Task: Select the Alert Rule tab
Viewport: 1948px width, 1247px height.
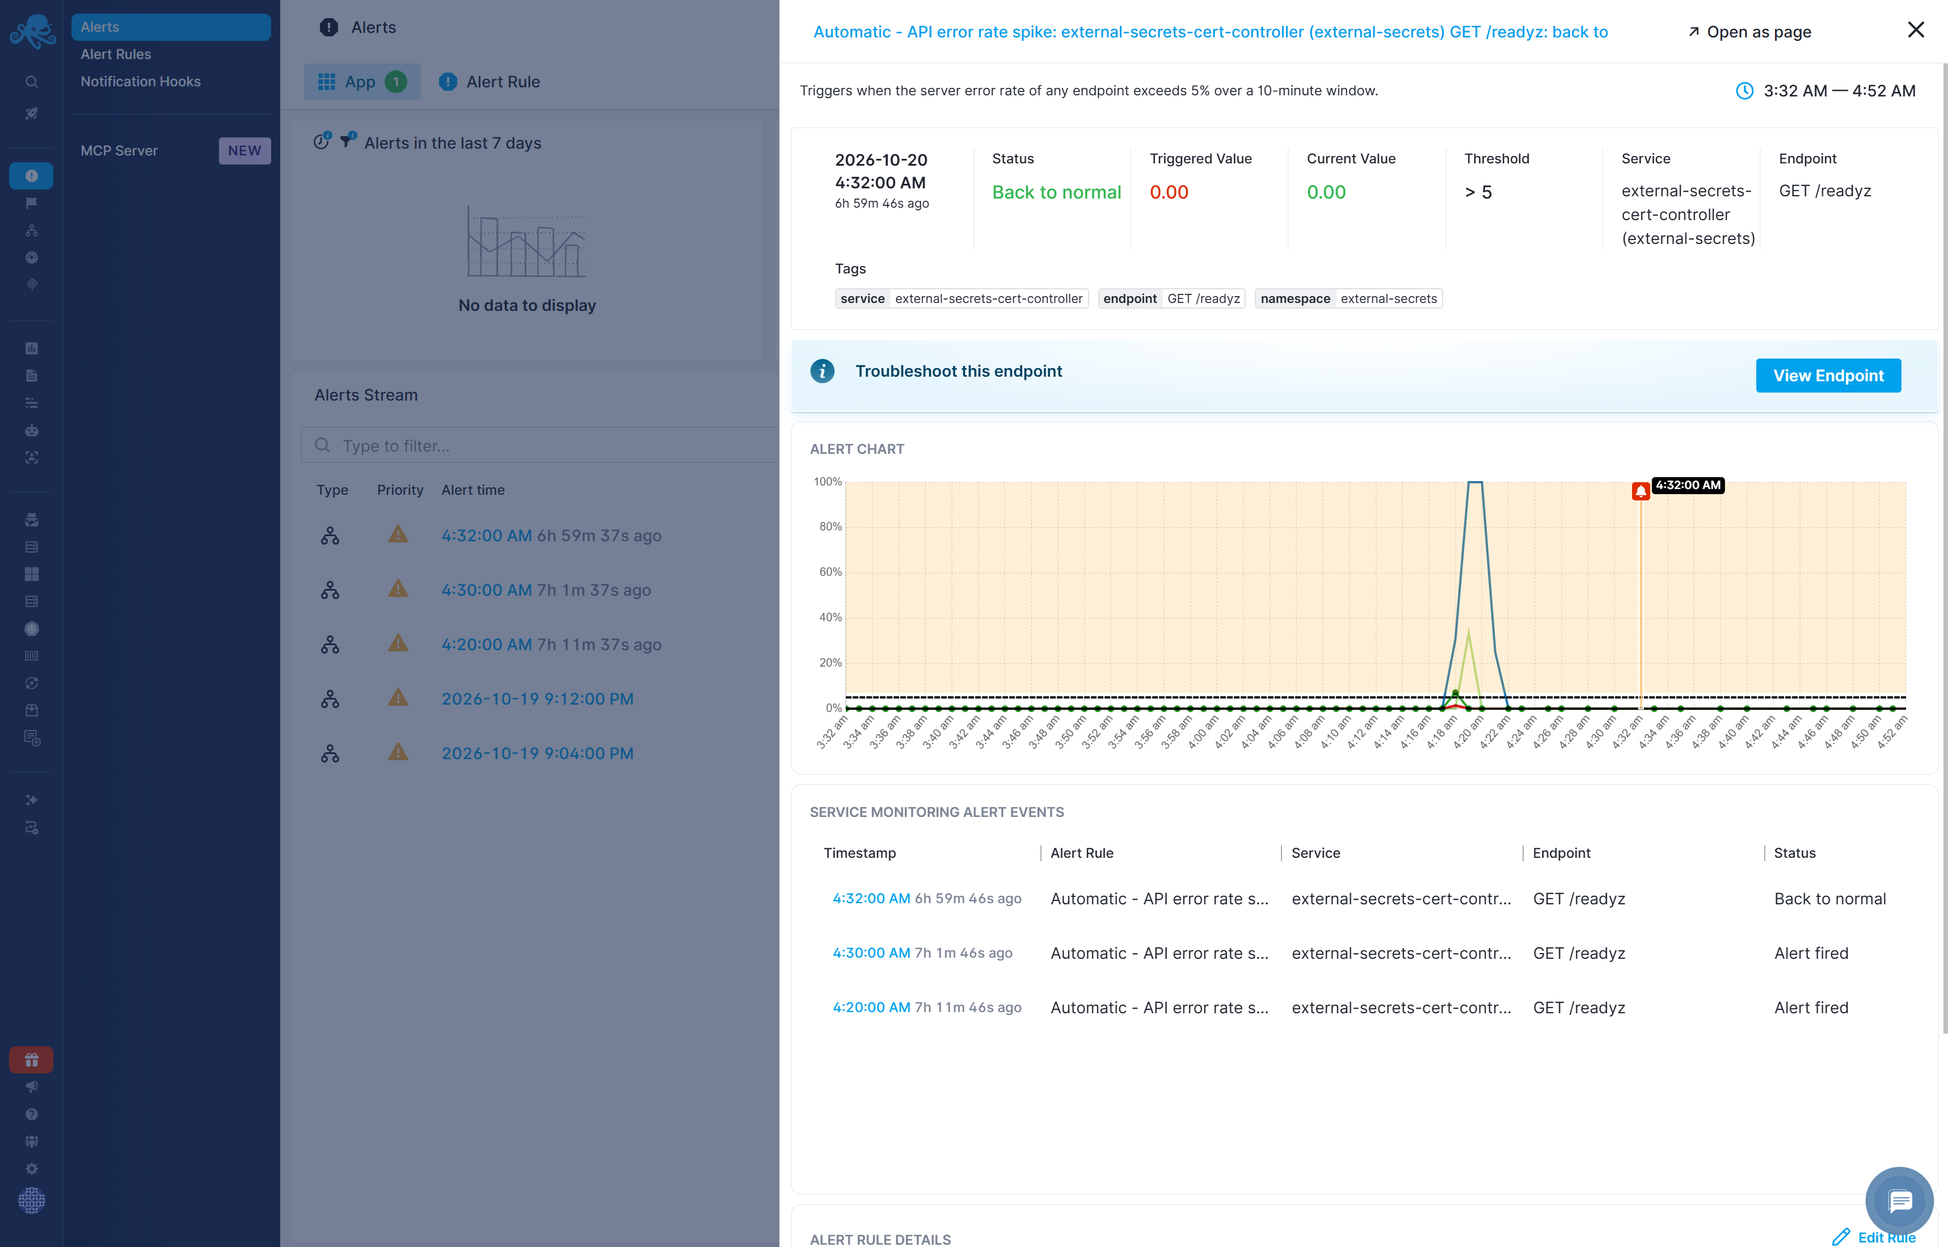Action: tap(489, 82)
